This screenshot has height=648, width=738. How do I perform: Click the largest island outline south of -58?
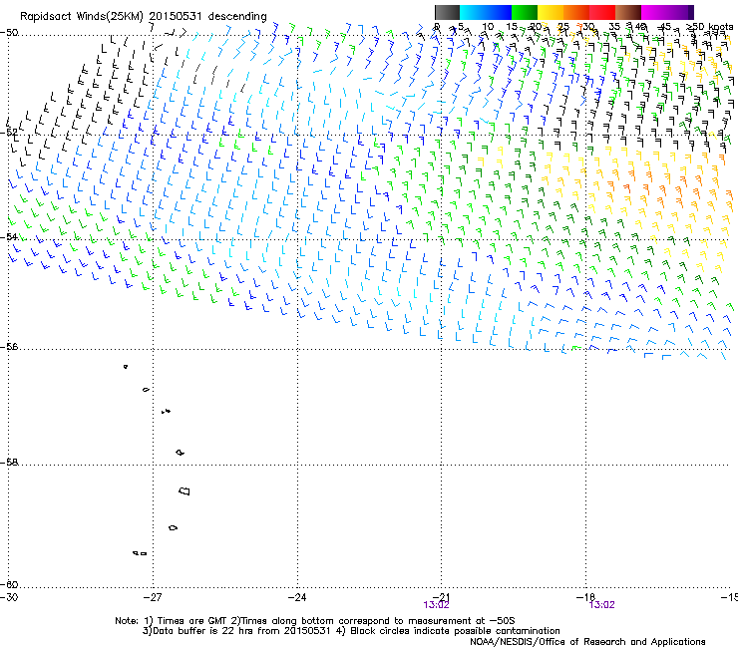point(184,490)
